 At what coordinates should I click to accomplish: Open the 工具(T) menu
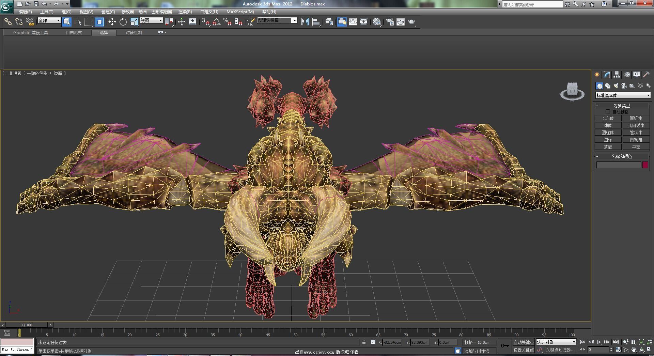pyautogui.click(x=47, y=12)
